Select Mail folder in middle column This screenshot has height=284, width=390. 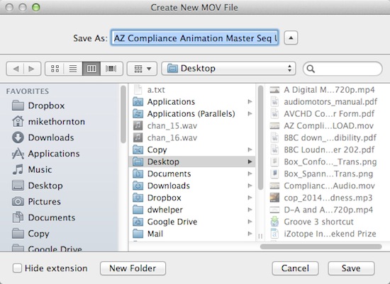pyautogui.click(x=192, y=234)
